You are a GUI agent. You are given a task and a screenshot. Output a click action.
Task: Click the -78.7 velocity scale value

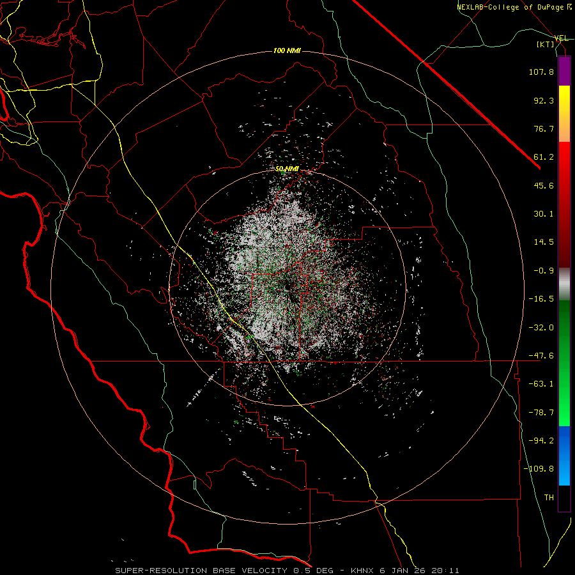[541, 413]
